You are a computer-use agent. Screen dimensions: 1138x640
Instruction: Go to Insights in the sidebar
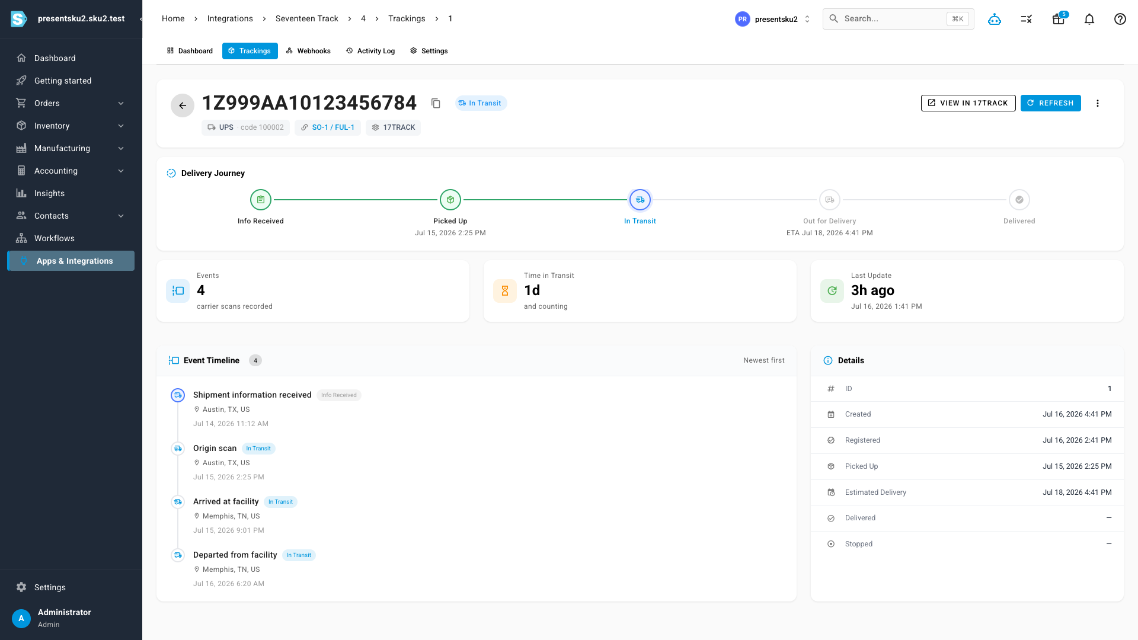point(71,193)
